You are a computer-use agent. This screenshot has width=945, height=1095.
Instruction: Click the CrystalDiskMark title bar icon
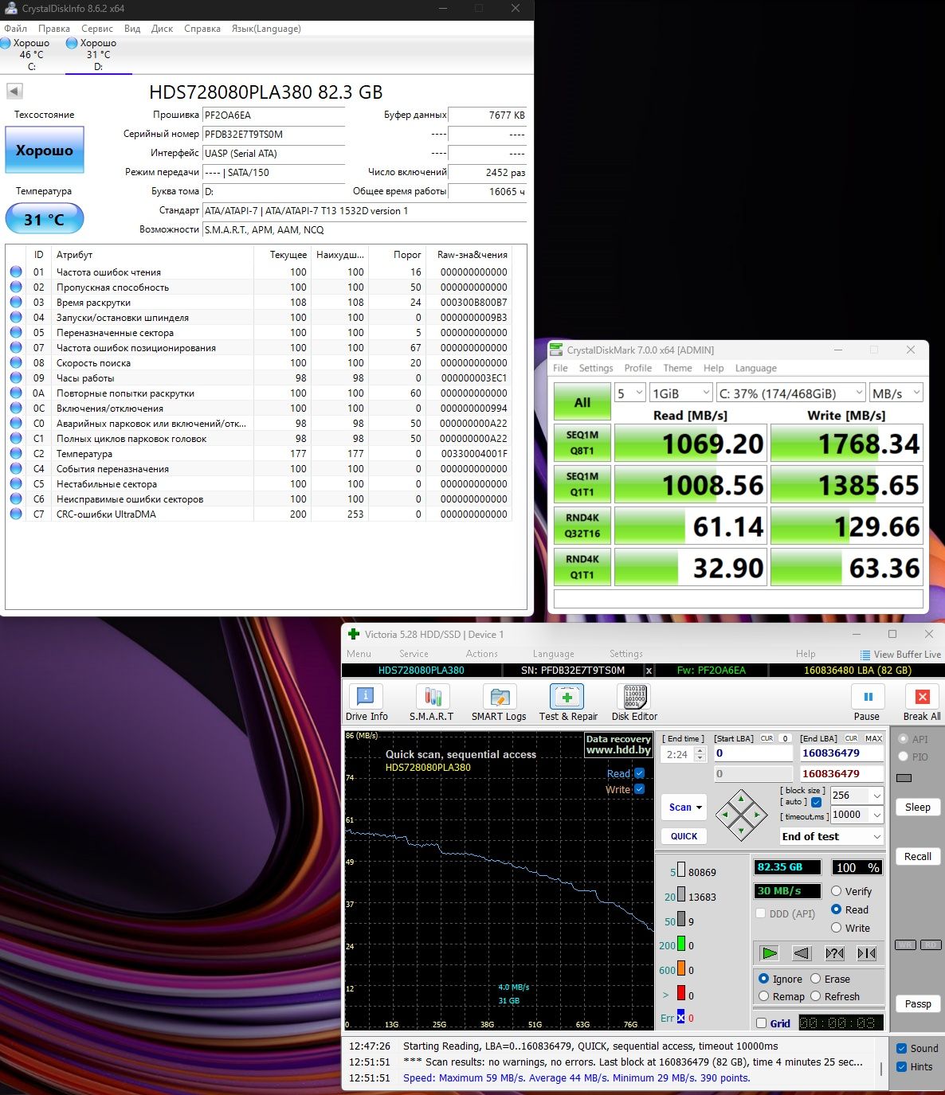pyautogui.click(x=556, y=350)
